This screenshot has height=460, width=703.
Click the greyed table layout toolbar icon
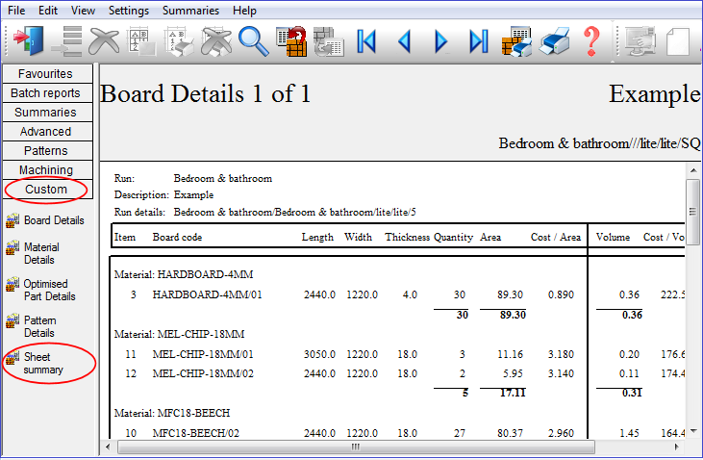(x=142, y=41)
